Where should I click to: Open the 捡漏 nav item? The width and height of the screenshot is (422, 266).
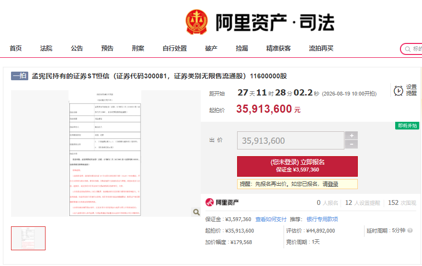pos(242,48)
